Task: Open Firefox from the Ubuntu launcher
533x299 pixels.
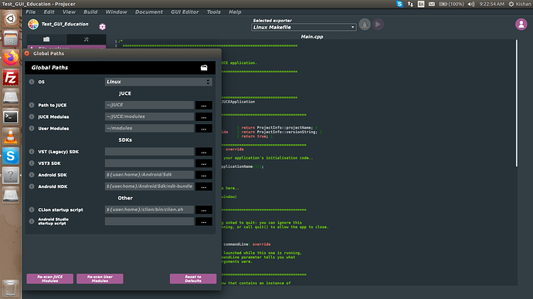Action: [x=11, y=58]
